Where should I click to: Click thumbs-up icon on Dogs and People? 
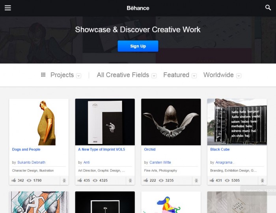tap(14, 180)
